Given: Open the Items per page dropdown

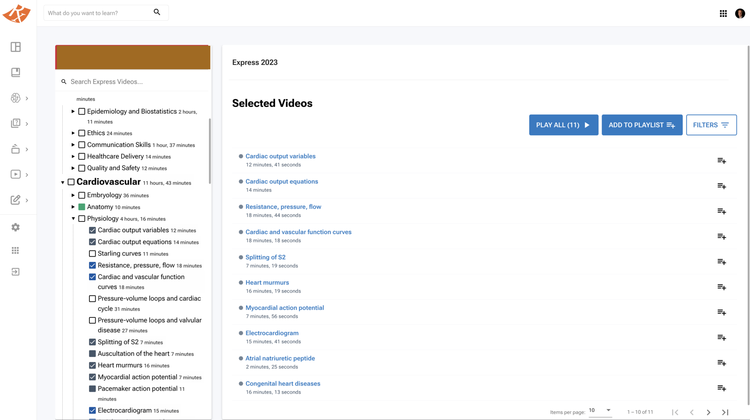Looking at the screenshot, I should coord(600,410).
